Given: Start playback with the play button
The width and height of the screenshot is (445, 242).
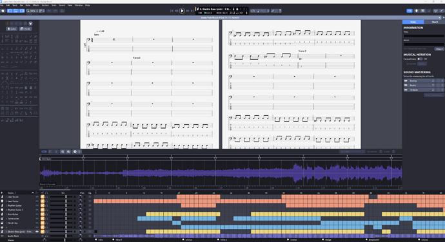Looking at the screenshot, I should pos(182,11).
